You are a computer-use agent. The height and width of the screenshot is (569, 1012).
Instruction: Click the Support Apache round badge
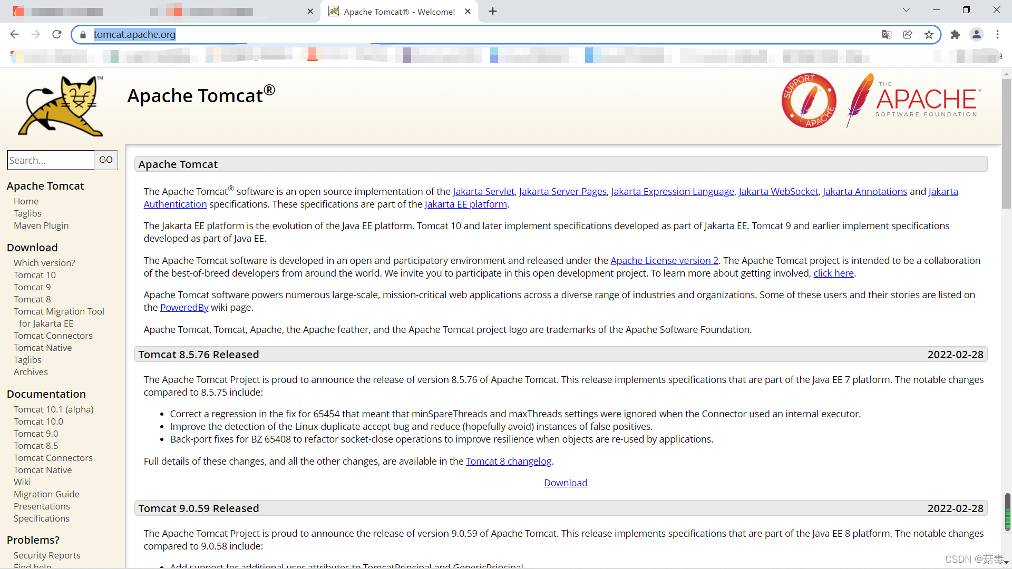809,101
